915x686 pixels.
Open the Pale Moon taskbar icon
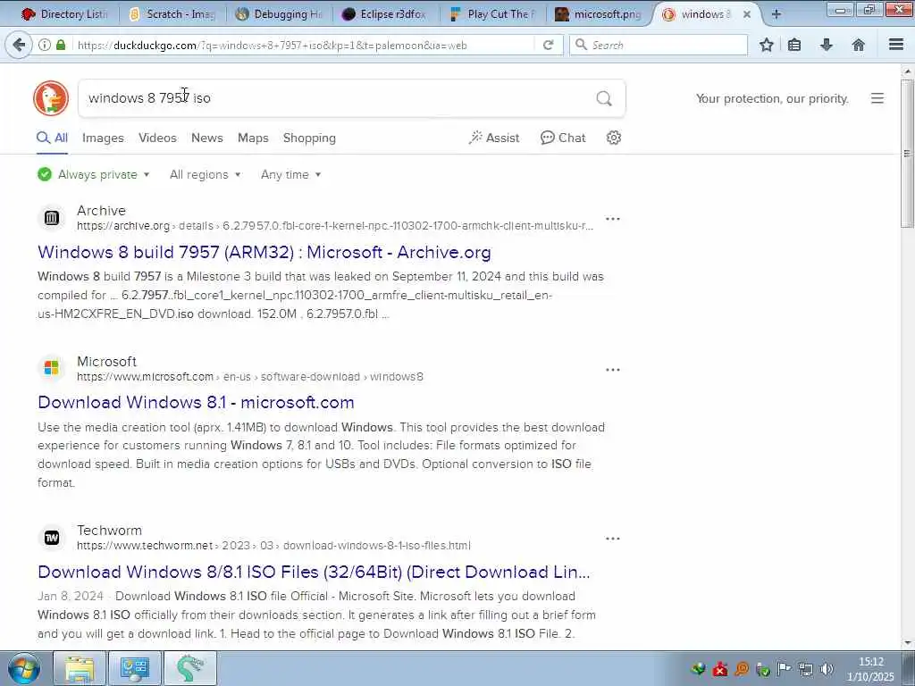pos(190,668)
